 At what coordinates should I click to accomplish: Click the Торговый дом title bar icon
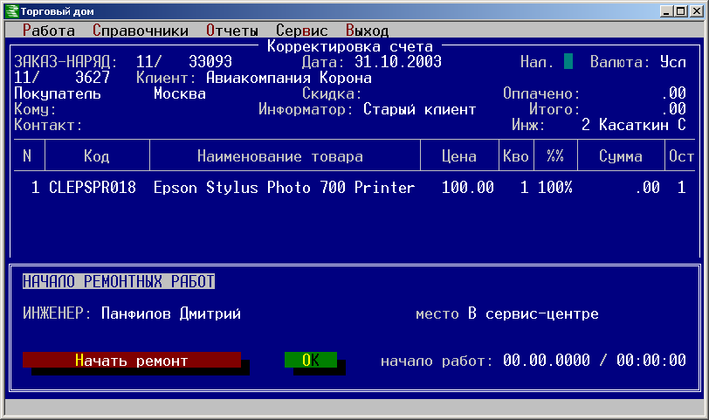pyautogui.click(x=11, y=10)
